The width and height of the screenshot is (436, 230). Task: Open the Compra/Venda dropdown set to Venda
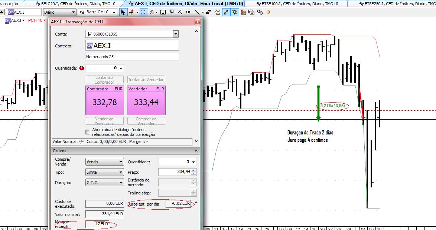105,161
